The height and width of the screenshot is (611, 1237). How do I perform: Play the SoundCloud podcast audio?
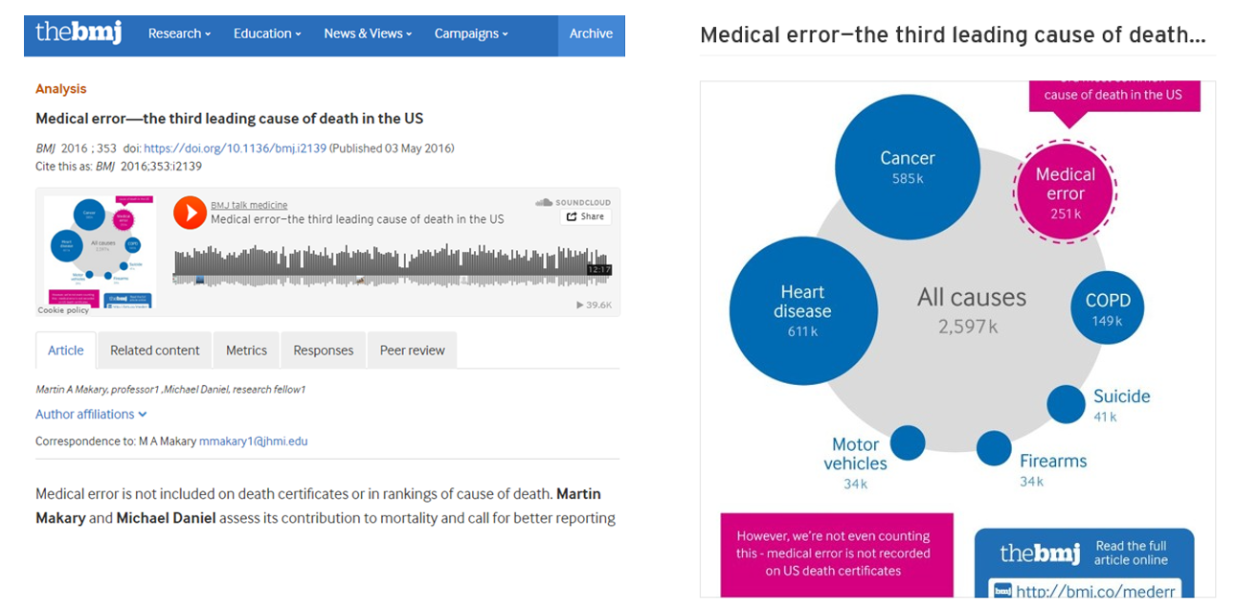coord(190,213)
